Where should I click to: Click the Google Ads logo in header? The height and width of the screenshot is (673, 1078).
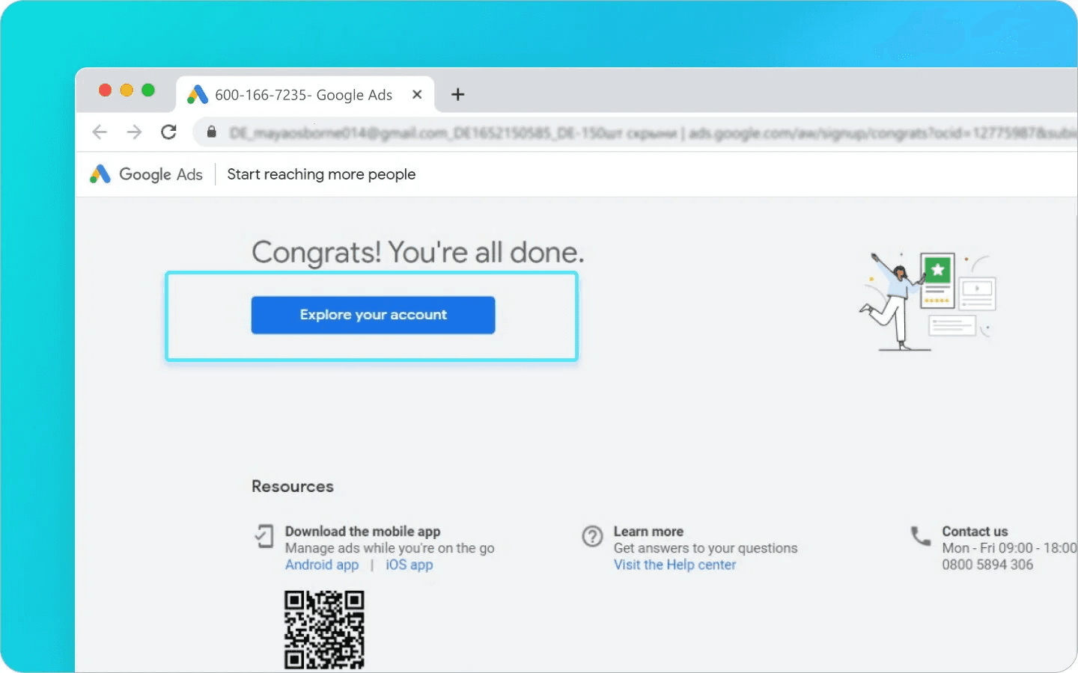pos(146,174)
